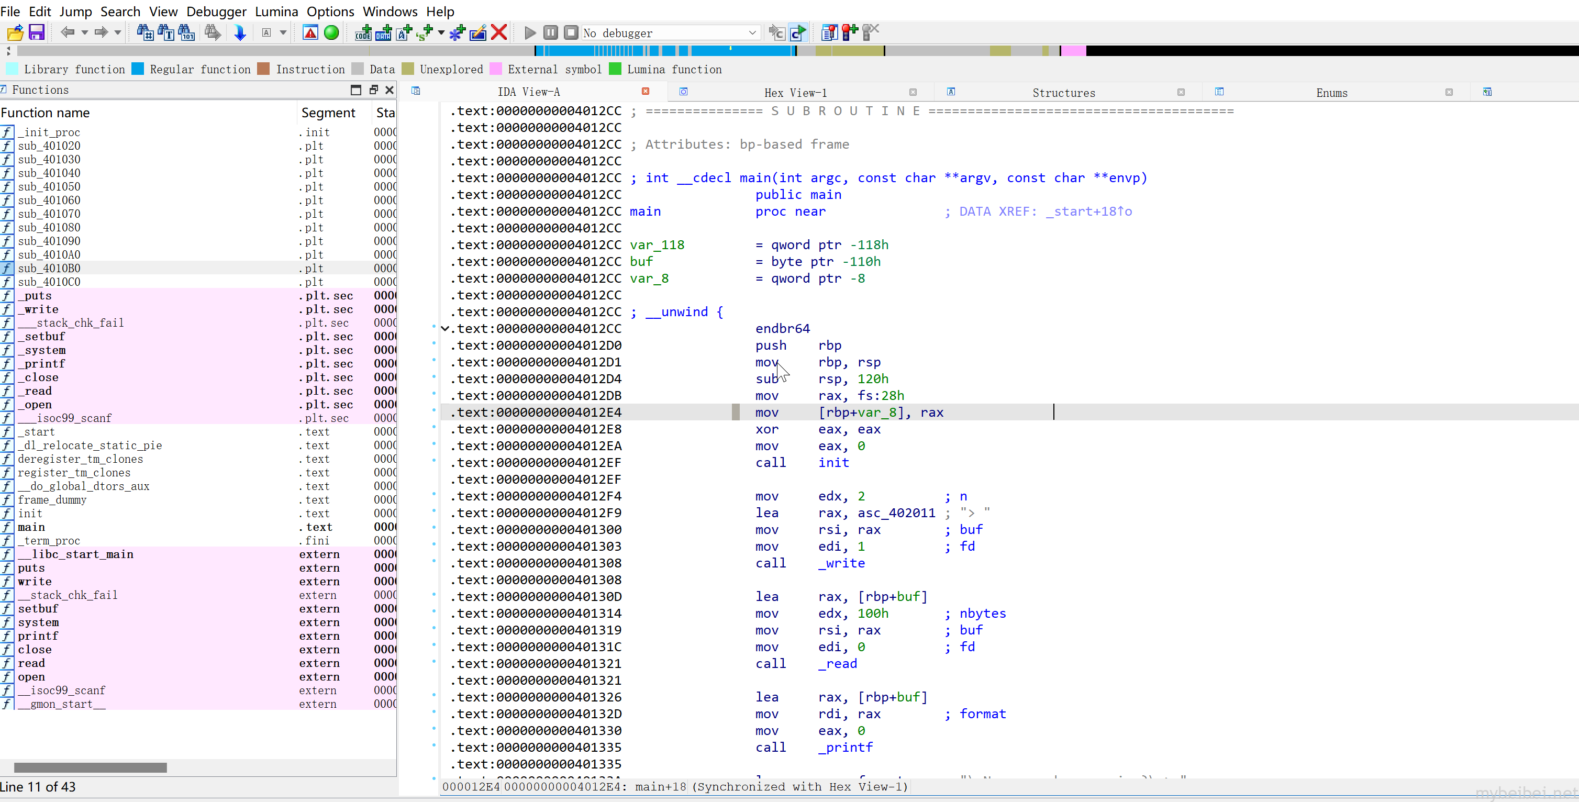Save the database with the floppy icon
The height and width of the screenshot is (802, 1579).
click(x=37, y=32)
